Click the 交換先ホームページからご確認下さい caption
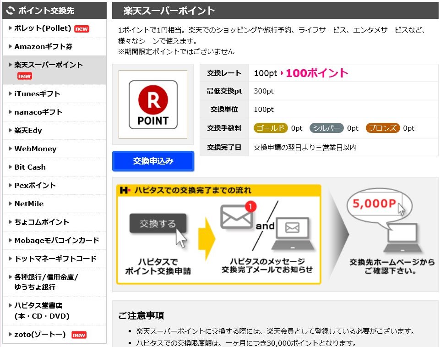Viewport: 440px width, 347px height. point(392,266)
